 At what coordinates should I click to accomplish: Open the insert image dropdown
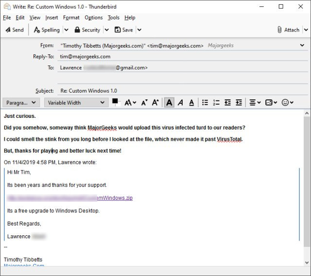(271, 102)
